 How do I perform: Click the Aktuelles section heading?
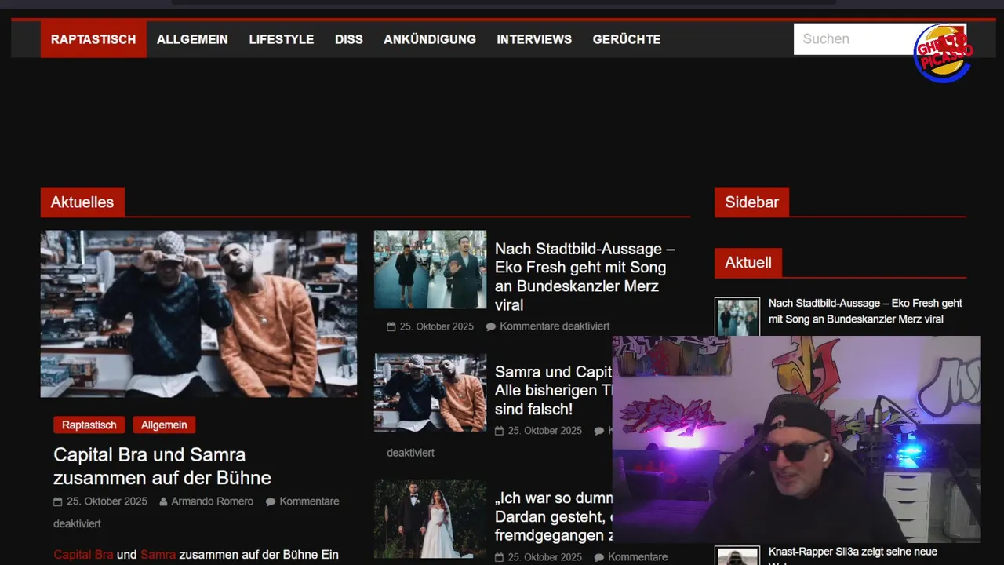tap(82, 202)
